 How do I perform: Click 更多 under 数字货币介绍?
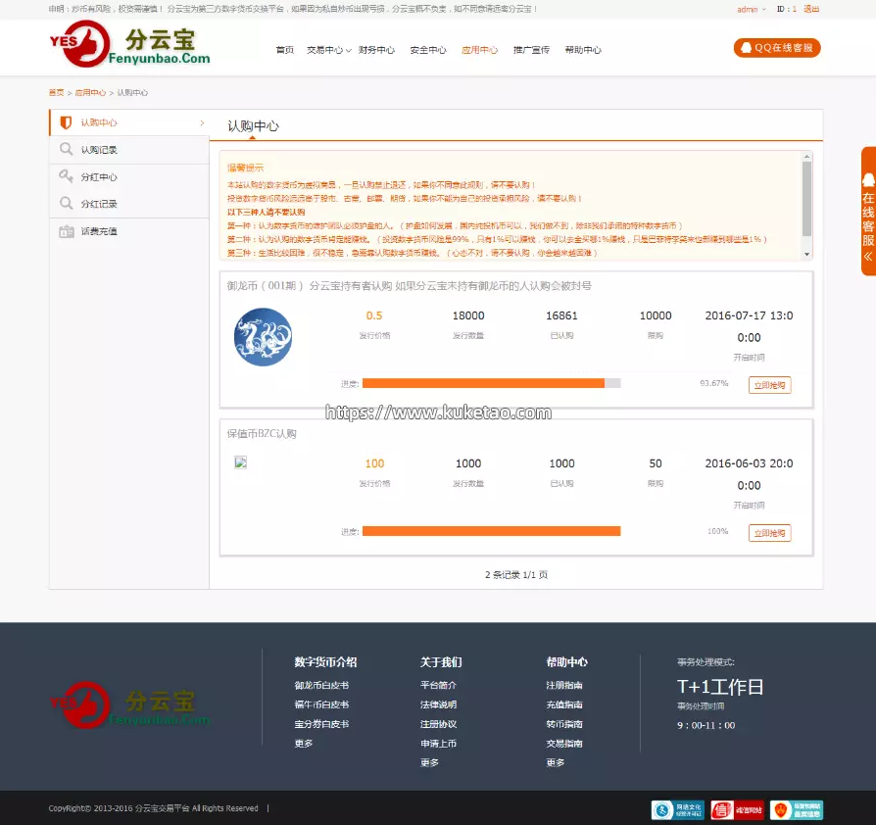[x=304, y=744]
